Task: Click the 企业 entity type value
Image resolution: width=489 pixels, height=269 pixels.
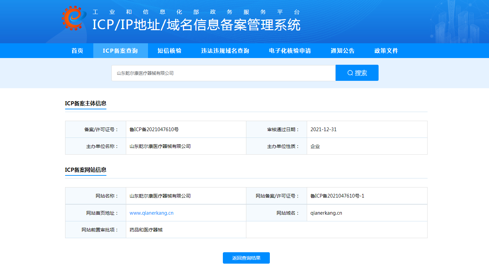Action: 315,146
